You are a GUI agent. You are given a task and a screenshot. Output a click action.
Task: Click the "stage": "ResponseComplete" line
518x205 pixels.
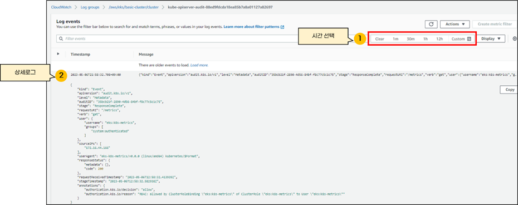(x=101, y=106)
